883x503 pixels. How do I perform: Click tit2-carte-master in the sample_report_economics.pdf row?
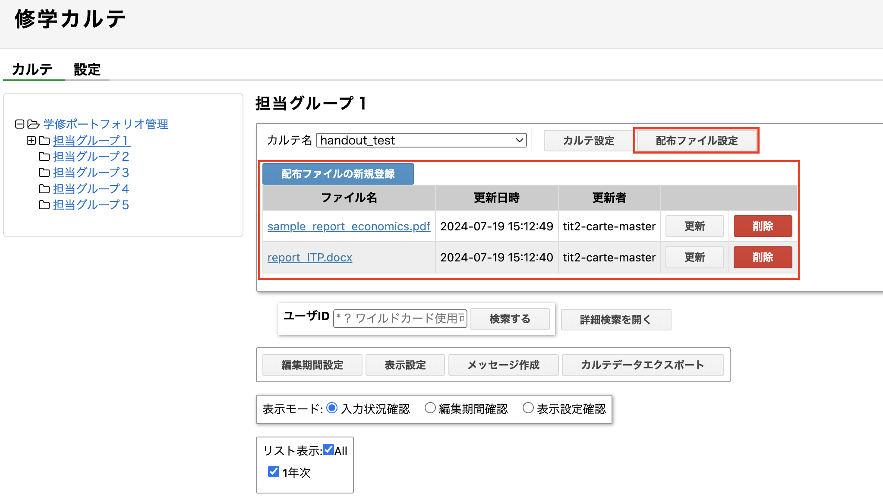(x=609, y=226)
